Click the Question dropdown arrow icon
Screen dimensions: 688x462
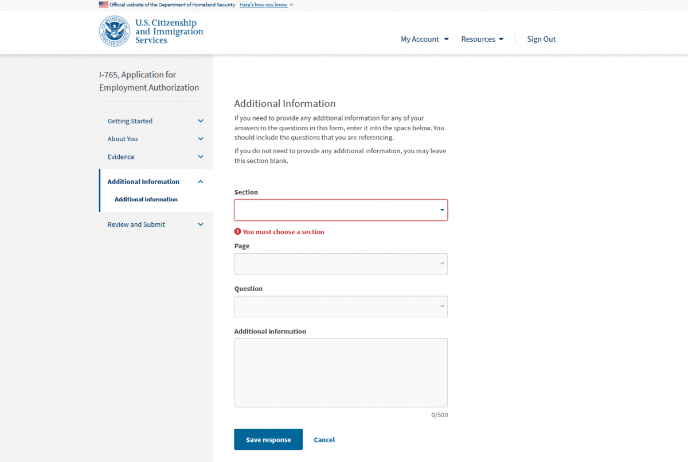[441, 306]
